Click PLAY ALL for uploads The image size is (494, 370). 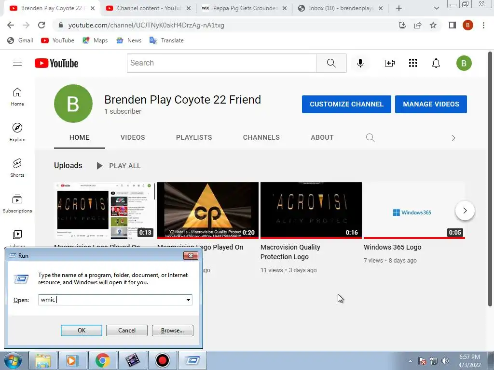pos(119,166)
